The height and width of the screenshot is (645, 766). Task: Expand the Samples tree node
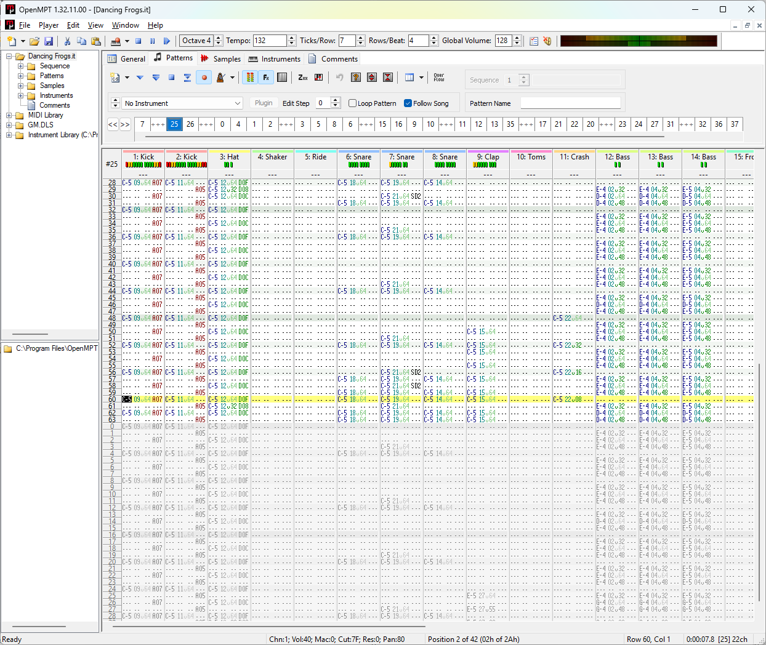tap(20, 86)
